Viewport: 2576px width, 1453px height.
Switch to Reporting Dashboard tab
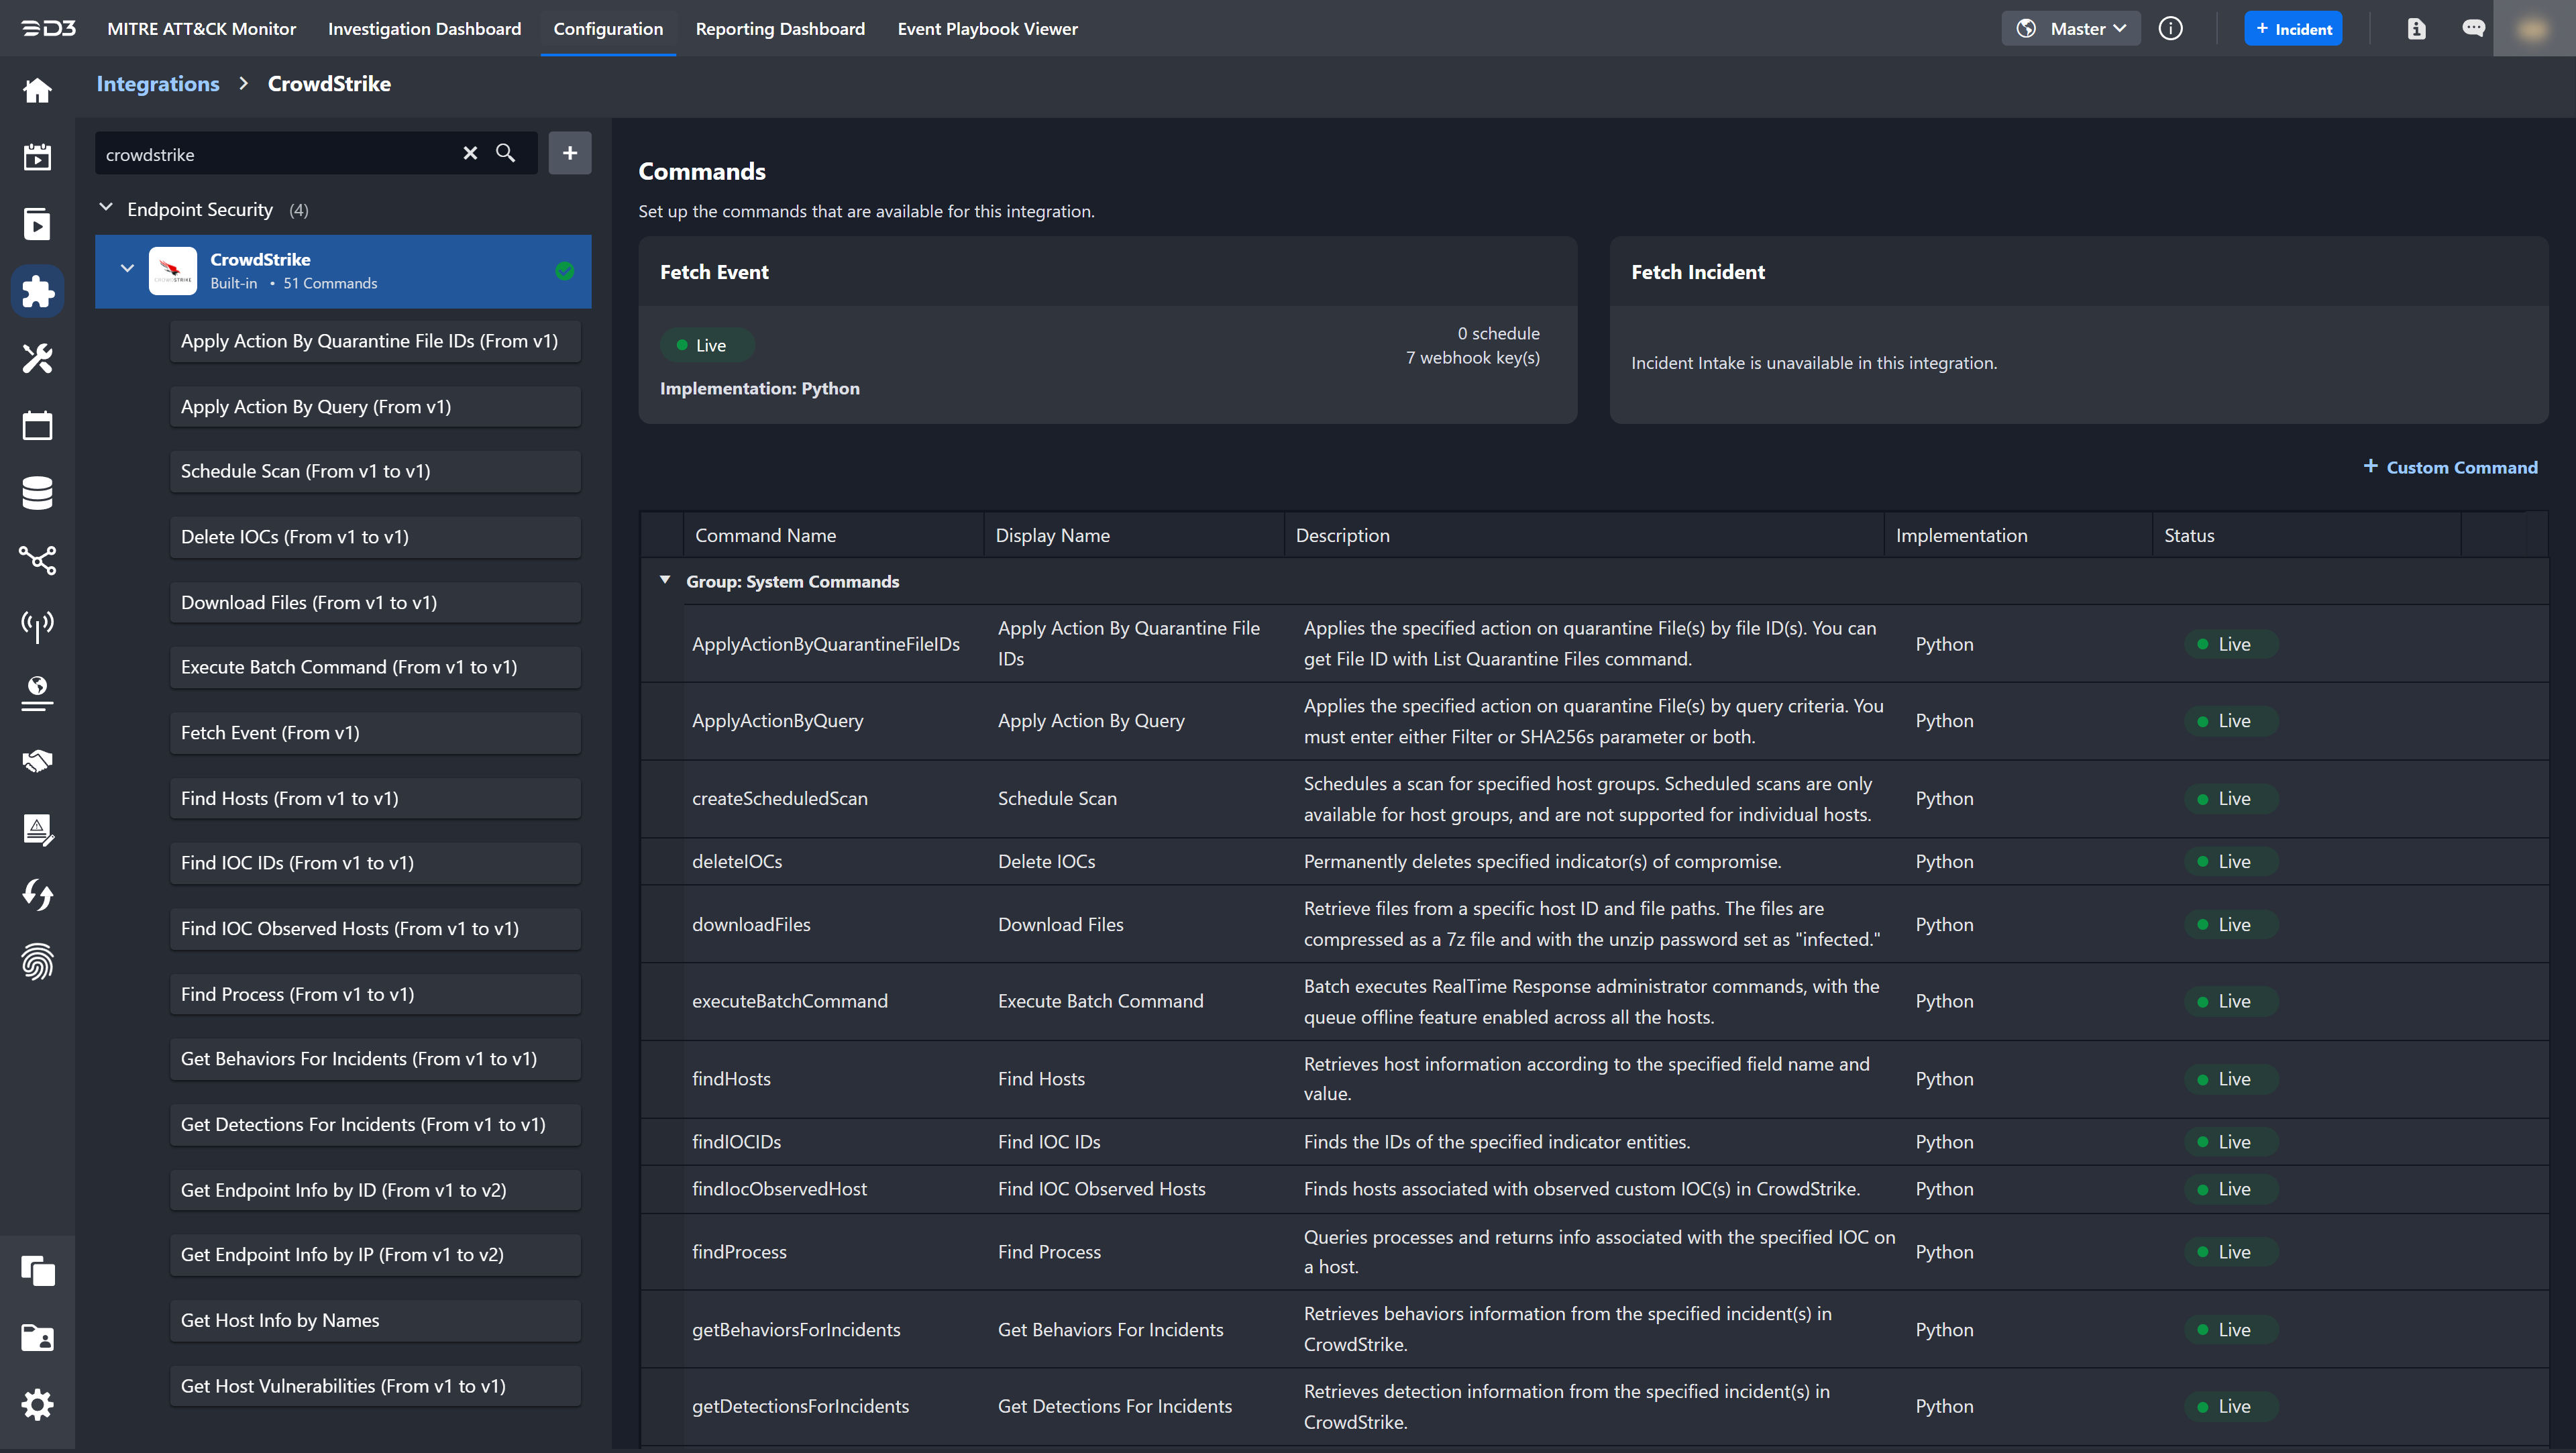click(779, 28)
